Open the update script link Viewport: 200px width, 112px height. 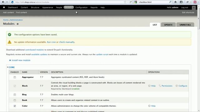(x=102, y=54)
